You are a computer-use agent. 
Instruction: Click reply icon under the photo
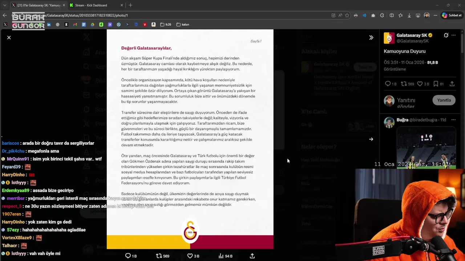click(x=128, y=256)
